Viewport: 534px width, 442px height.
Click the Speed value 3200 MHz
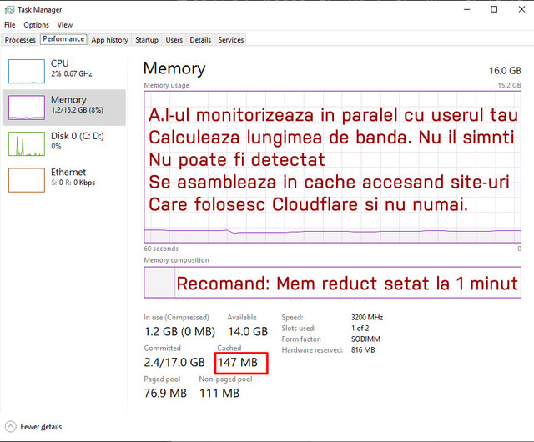[367, 318]
